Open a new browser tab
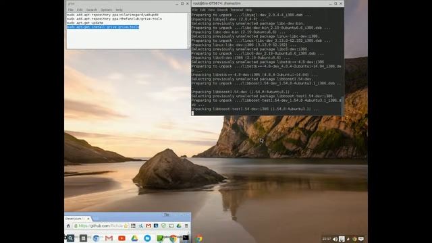 click(96, 219)
